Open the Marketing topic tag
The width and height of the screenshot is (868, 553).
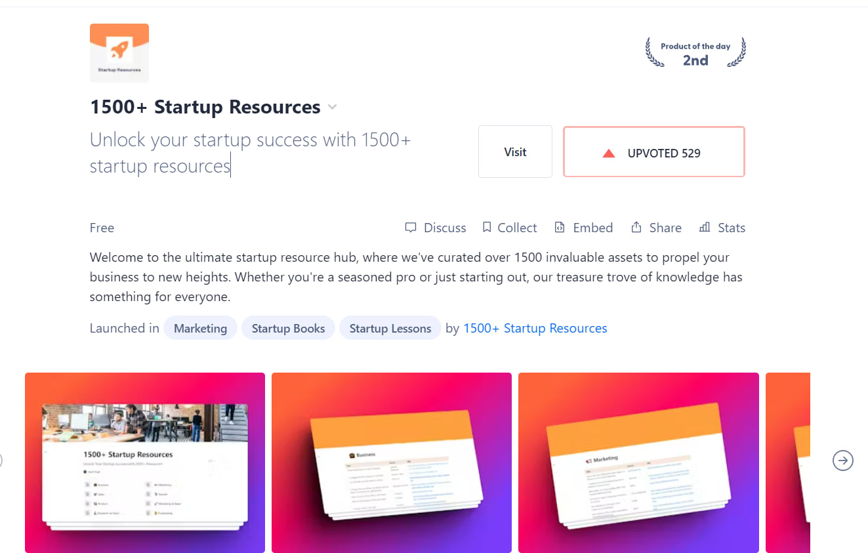tap(200, 328)
